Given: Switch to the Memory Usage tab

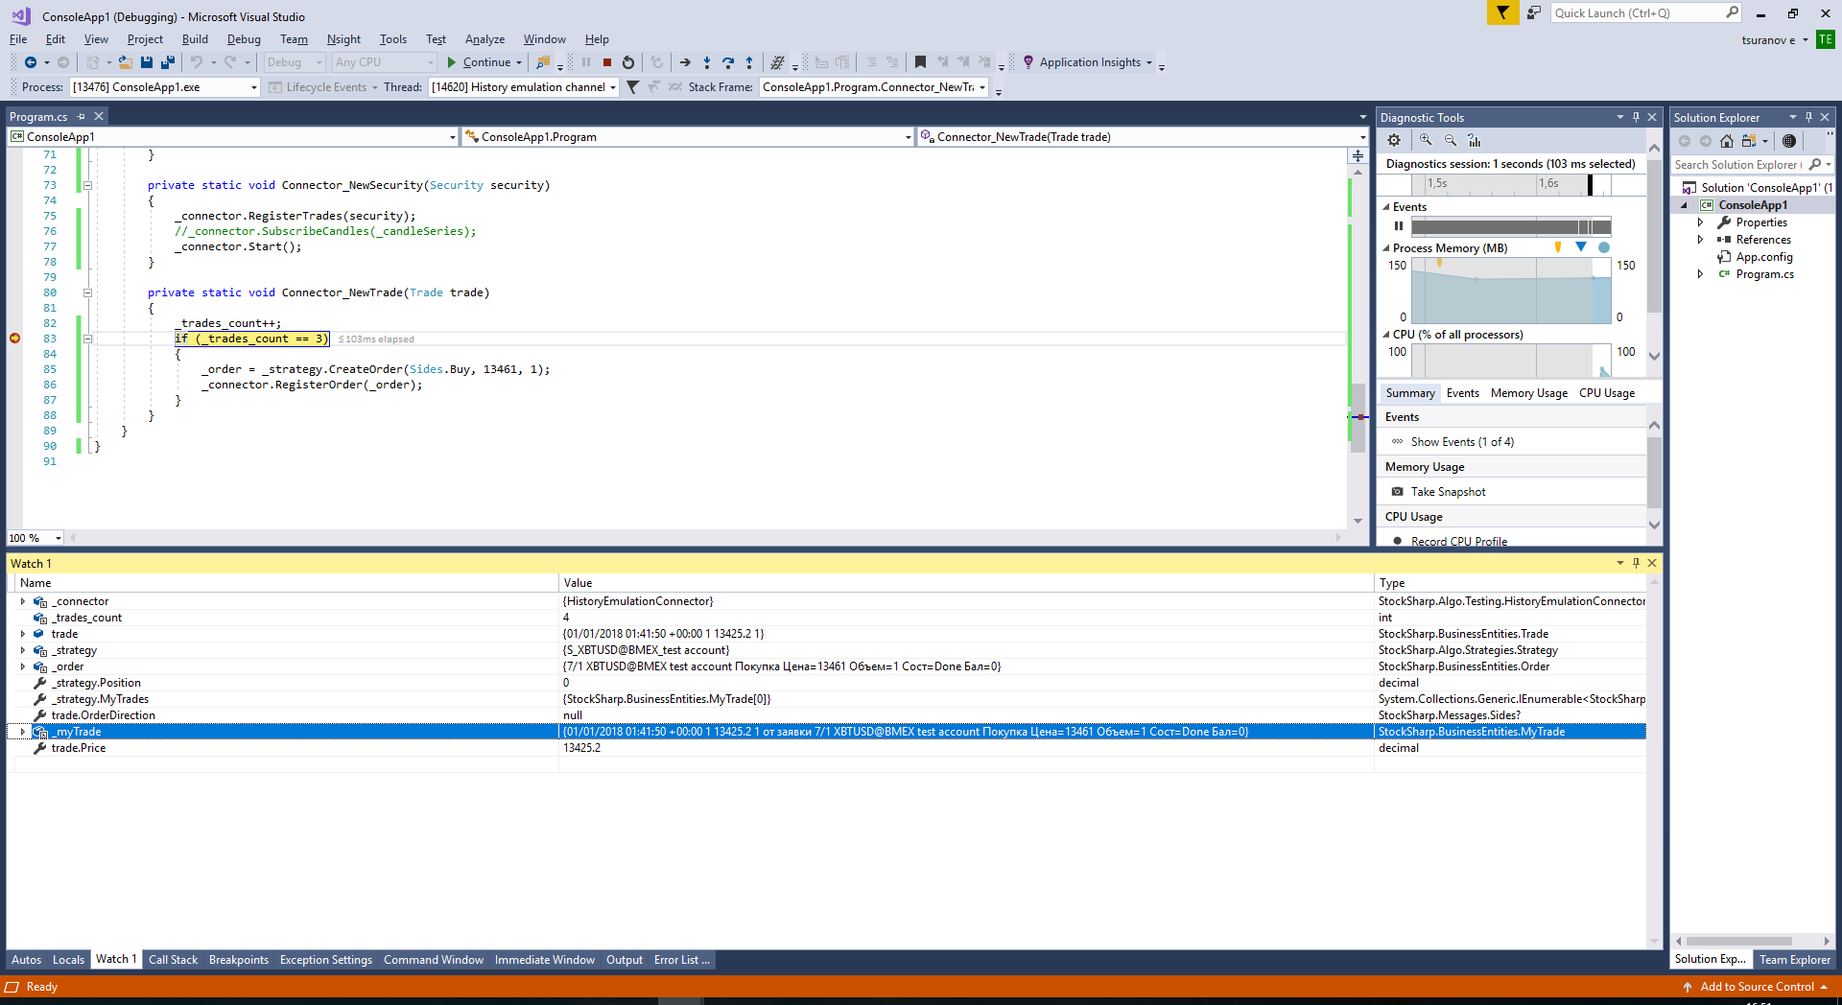Looking at the screenshot, I should tap(1529, 393).
